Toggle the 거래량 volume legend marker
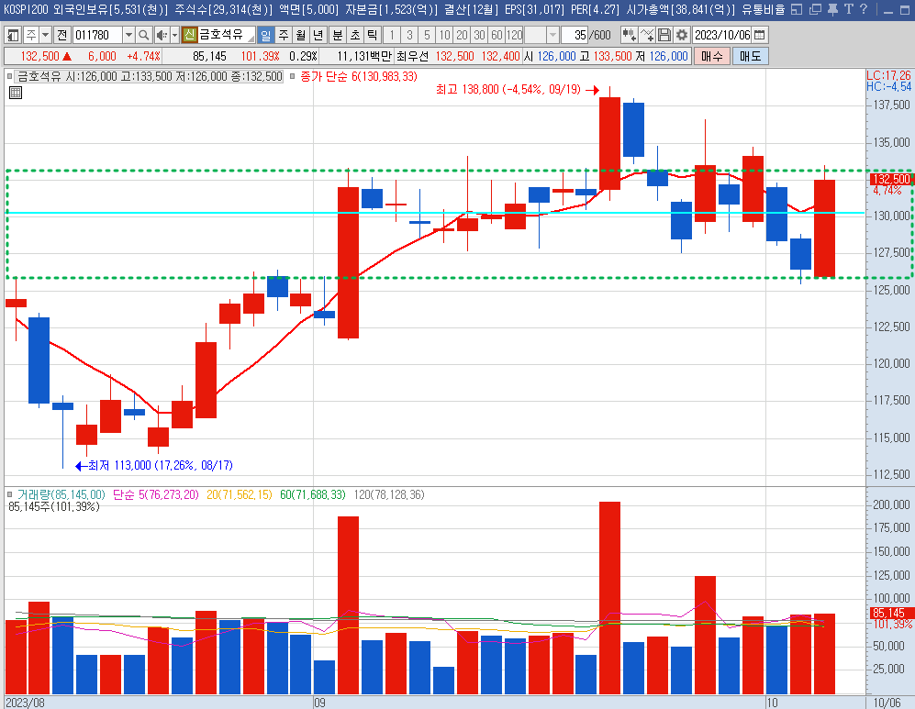The height and width of the screenshot is (709, 915). 9,494
